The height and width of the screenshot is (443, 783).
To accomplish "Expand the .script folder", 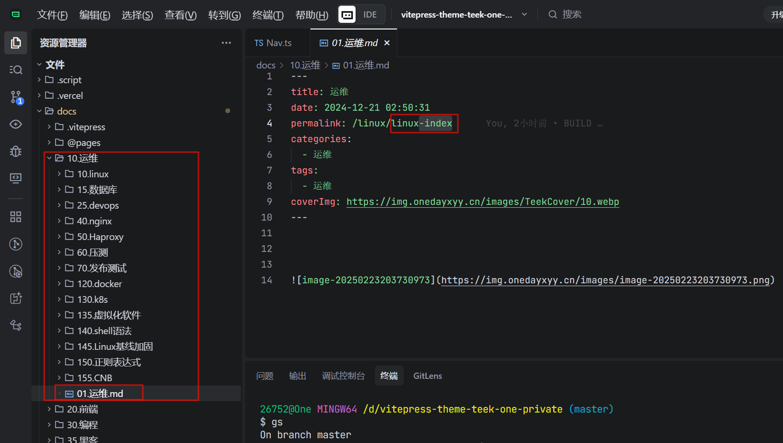I will coord(39,80).
